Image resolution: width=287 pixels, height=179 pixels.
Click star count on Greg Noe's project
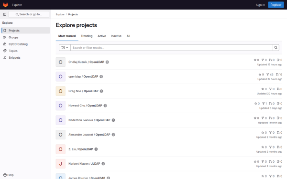(264, 89)
